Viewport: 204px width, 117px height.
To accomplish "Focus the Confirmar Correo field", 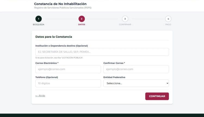I will pyautogui.click(x=136, y=69).
